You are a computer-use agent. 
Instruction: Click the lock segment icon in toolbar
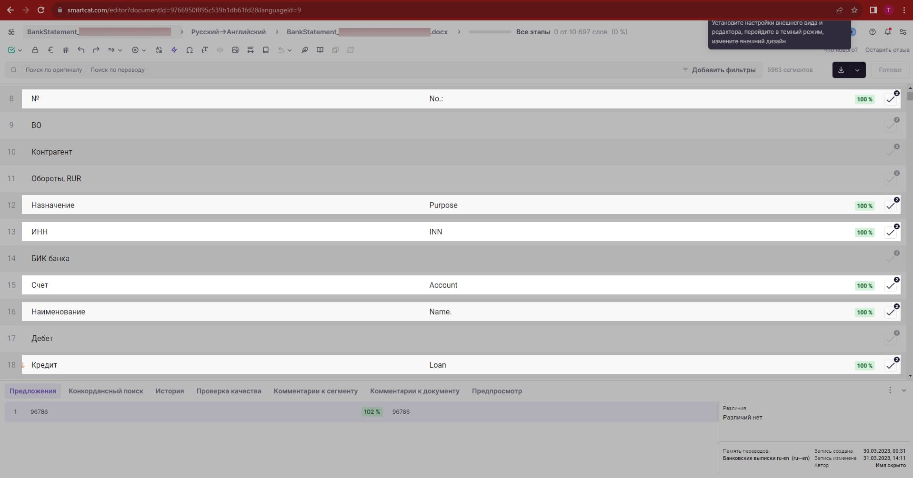35,50
